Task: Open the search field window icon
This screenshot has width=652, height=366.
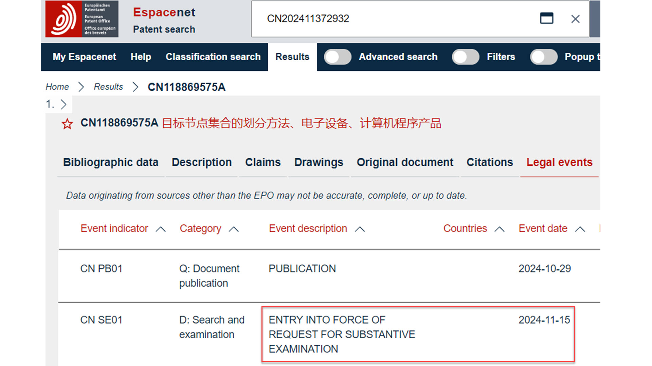Action: pos(546,18)
